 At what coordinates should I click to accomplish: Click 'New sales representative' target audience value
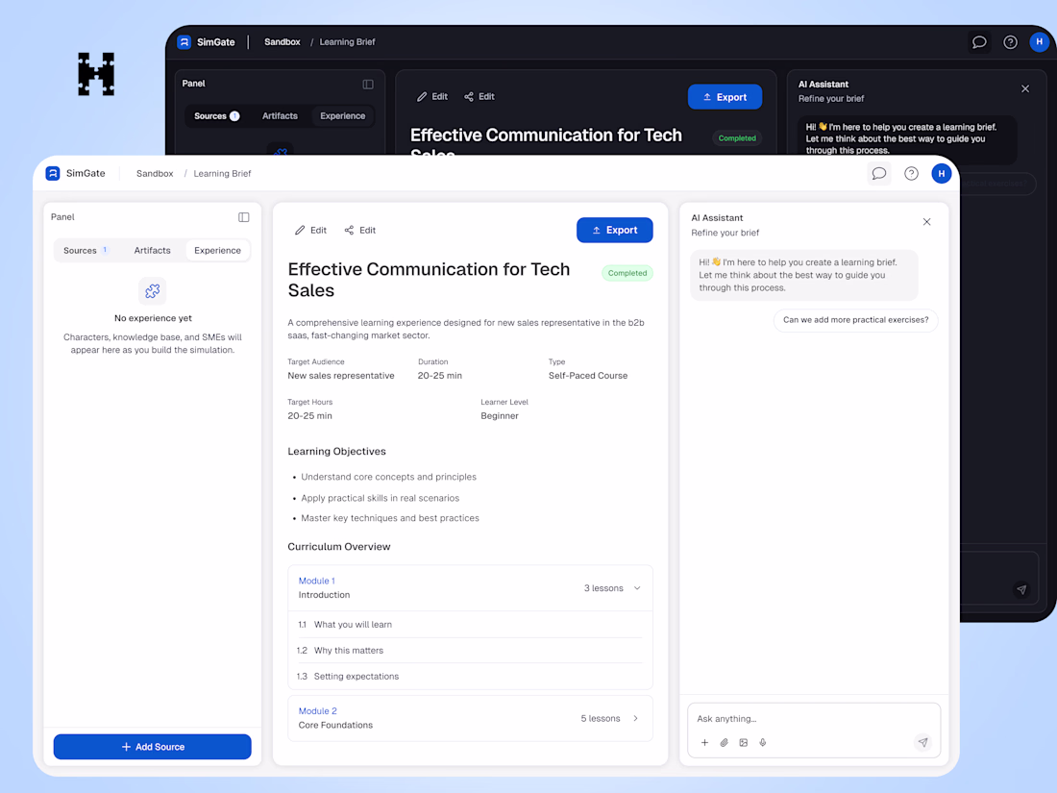point(341,376)
